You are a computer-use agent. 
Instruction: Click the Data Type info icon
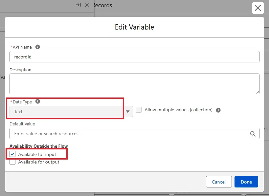(37, 101)
